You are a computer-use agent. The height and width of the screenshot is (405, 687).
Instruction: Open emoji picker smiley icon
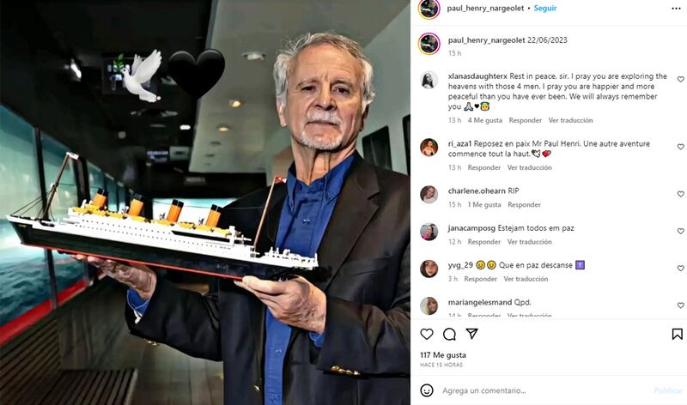pos(427,390)
